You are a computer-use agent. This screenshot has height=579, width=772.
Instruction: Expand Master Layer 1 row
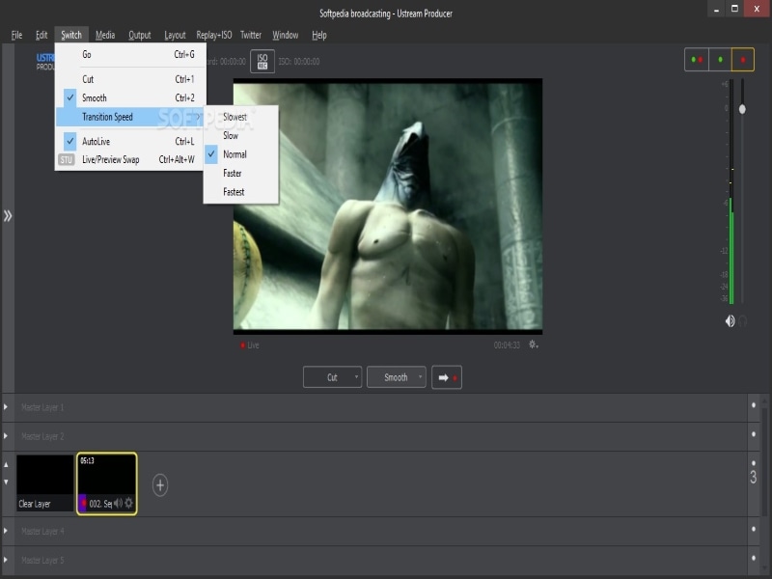click(x=6, y=406)
